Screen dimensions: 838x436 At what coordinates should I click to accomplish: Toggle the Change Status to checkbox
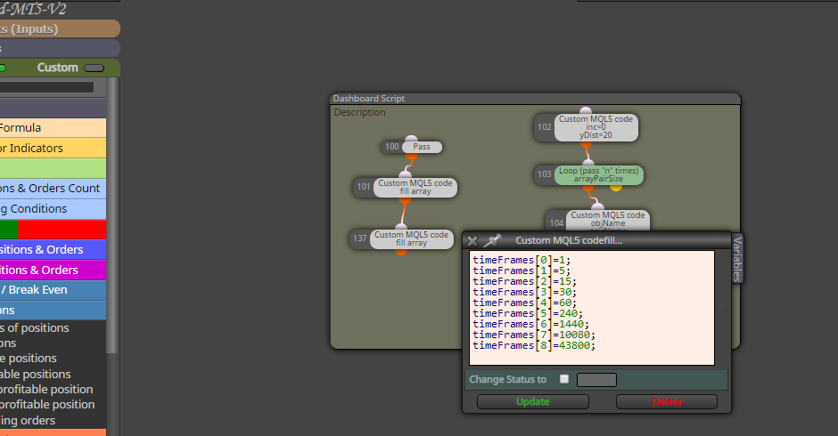click(563, 379)
